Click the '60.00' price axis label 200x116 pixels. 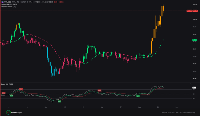click(x=195, y=79)
